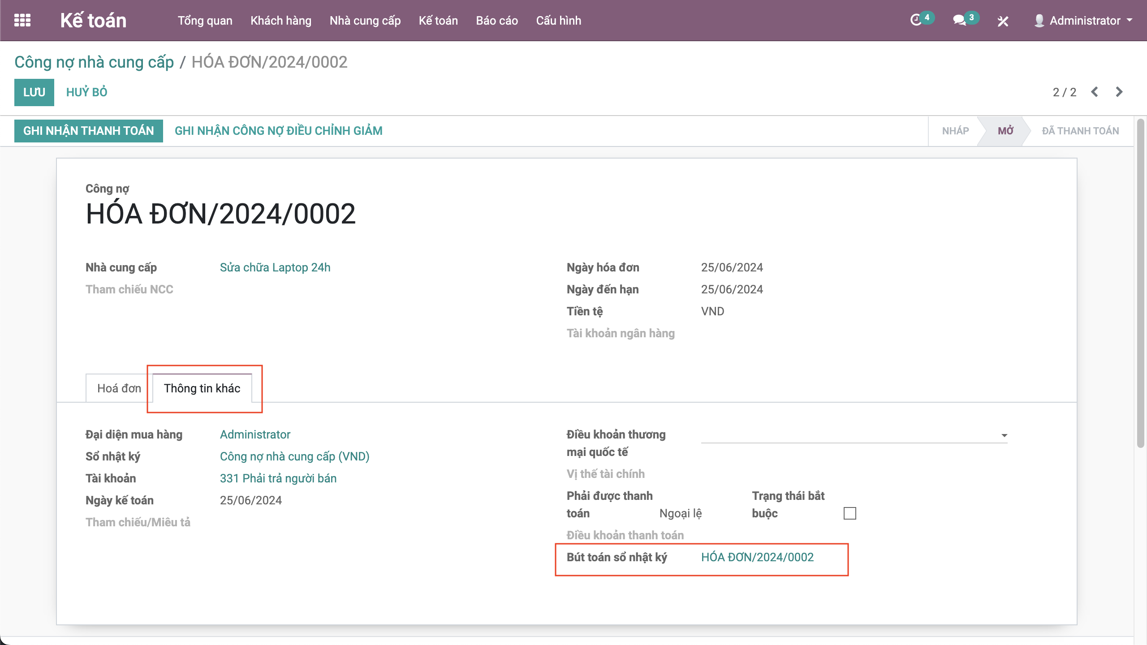
Task: Click the Administrator user avatar icon
Action: click(x=1039, y=21)
